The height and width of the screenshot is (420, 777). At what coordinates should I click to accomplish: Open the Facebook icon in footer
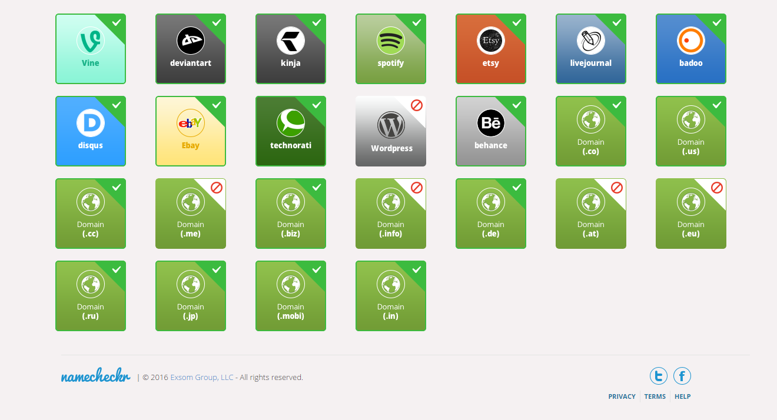pyautogui.click(x=682, y=376)
